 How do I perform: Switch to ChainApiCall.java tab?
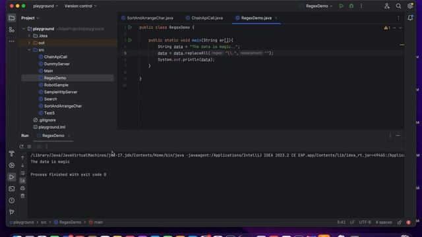click(x=204, y=18)
